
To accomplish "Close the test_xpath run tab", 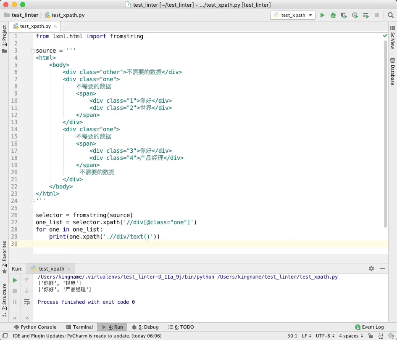I will [x=68, y=269].
